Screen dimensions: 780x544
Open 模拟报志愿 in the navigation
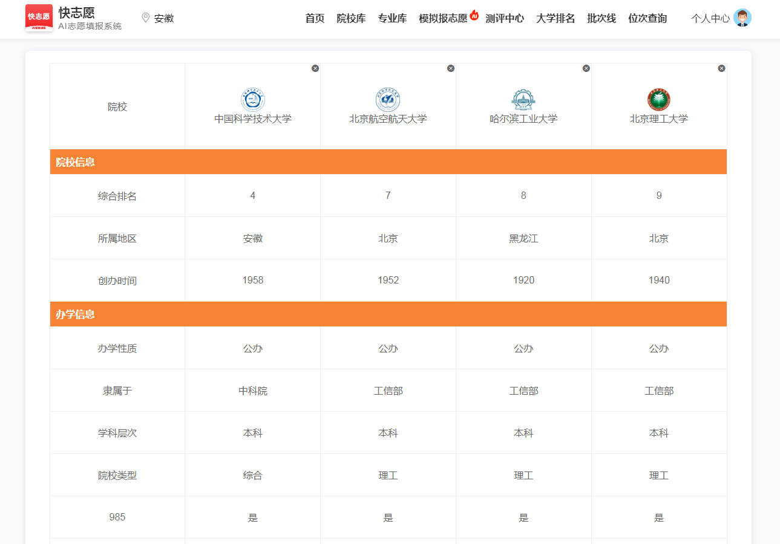click(443, 18)
